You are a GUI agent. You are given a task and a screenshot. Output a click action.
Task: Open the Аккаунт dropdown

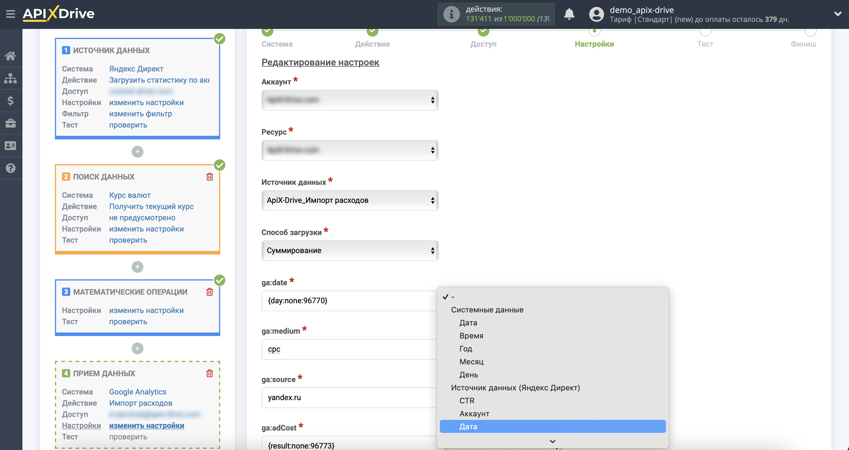(350, 100)
